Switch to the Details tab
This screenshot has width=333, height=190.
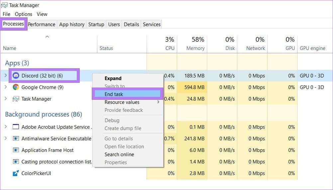pyautogui.click(x=132, y=24)
